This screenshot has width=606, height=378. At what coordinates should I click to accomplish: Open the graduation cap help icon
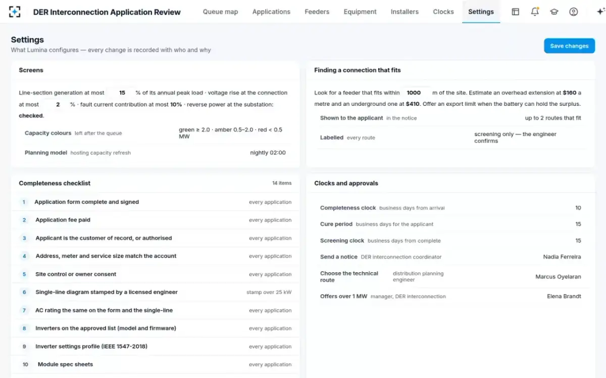(x=554, y=12)
